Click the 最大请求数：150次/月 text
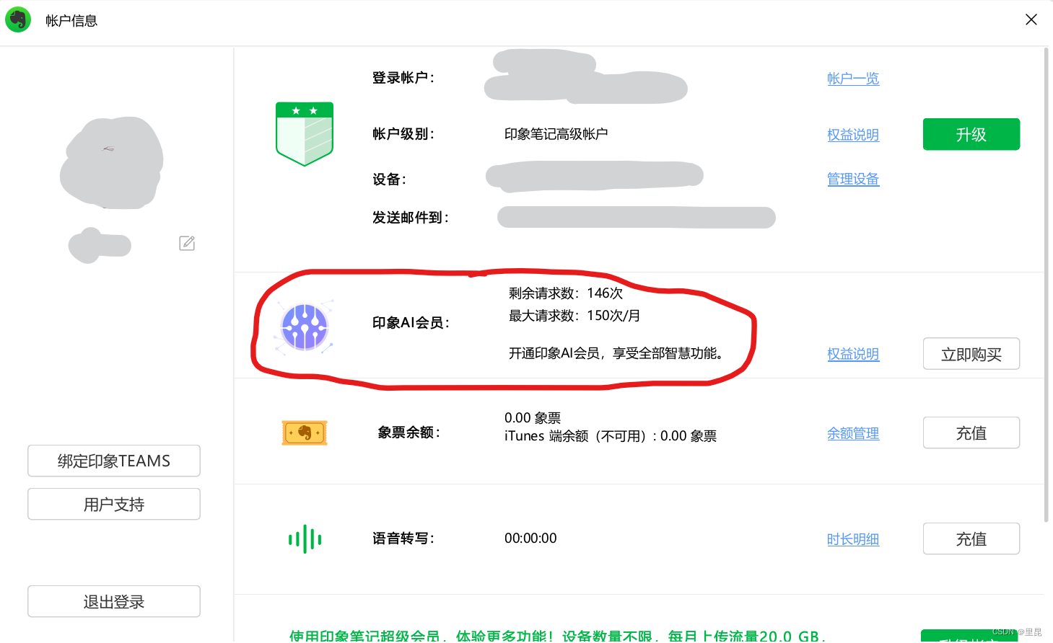Screen dimensions: 1053x643 click(574, 316)
